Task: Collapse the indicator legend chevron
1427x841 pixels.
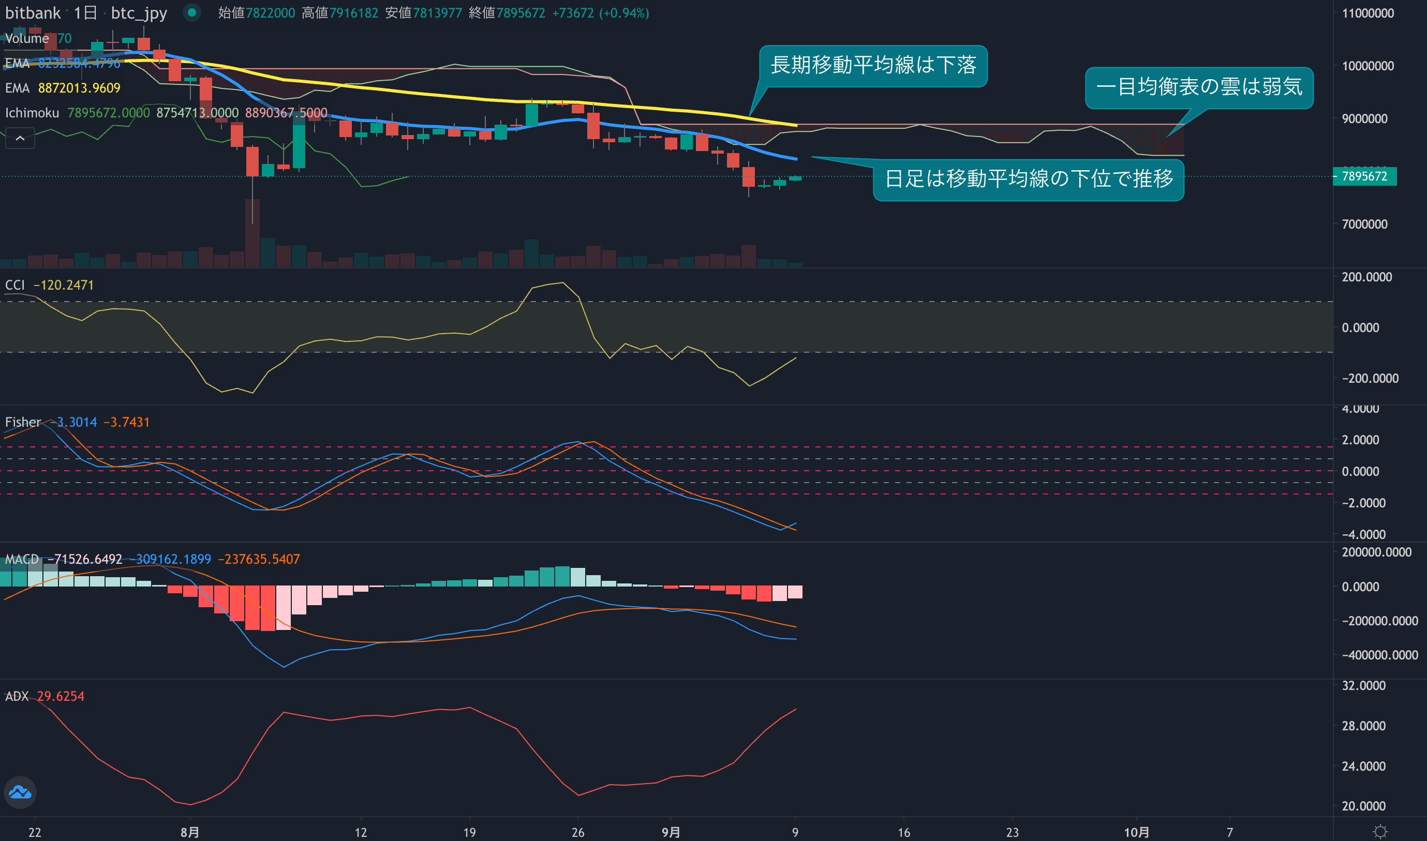Action: 20,138
